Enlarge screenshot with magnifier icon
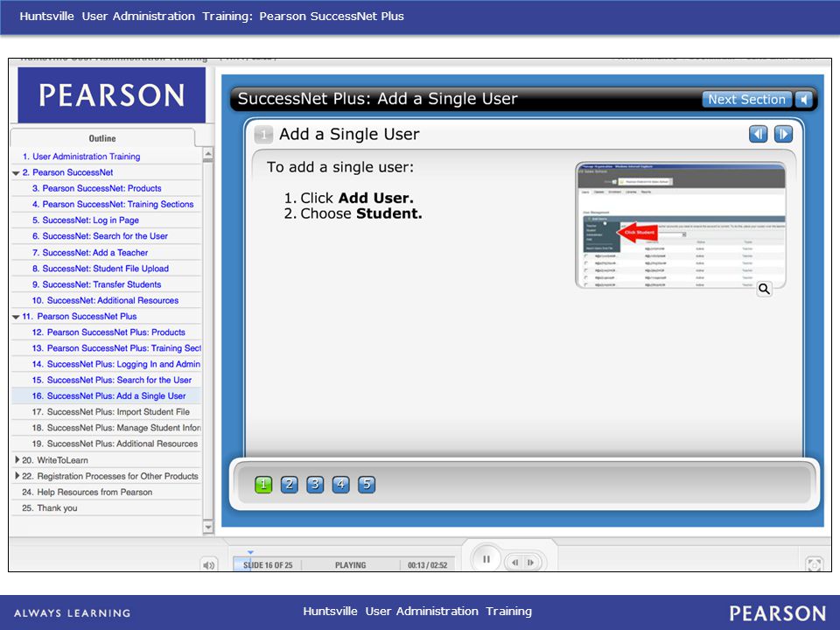The height and width of the screenshot is (630, 840). point(764,289)
